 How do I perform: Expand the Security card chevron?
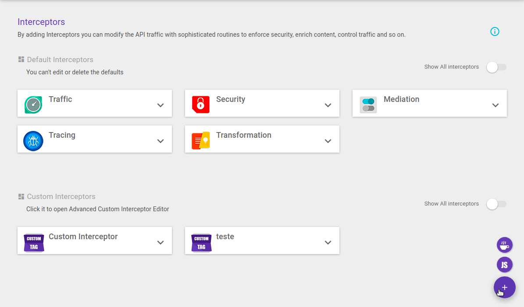(328, 105)
